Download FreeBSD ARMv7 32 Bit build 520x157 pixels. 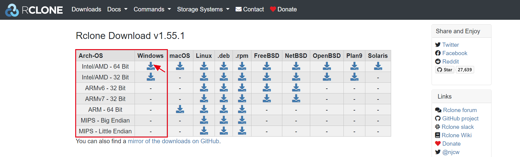266,99
